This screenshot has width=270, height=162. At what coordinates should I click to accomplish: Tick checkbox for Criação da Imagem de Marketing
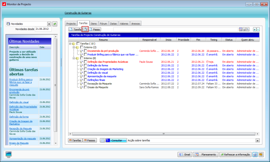85,69
